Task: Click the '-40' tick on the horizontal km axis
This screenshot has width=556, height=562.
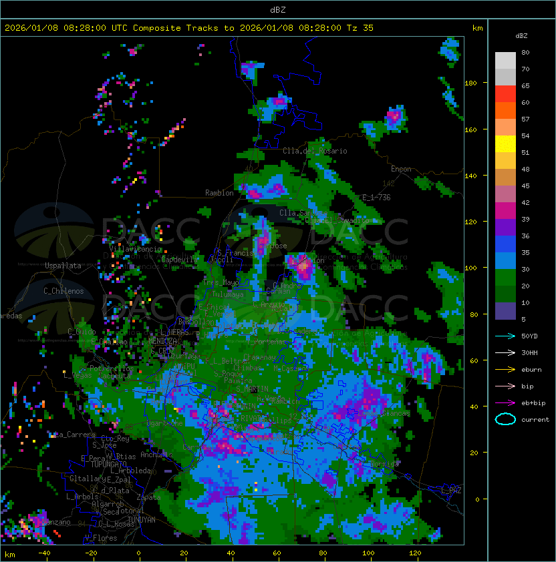Action: point(44,553)
